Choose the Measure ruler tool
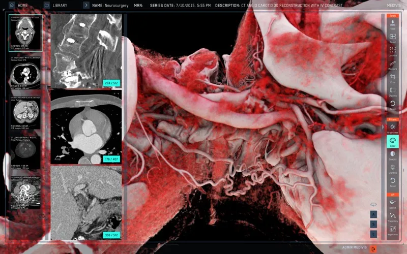Viewport: 407px width, 254px height. pos(392,65)
